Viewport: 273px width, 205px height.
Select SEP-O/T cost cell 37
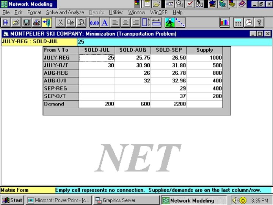point(169,96)
